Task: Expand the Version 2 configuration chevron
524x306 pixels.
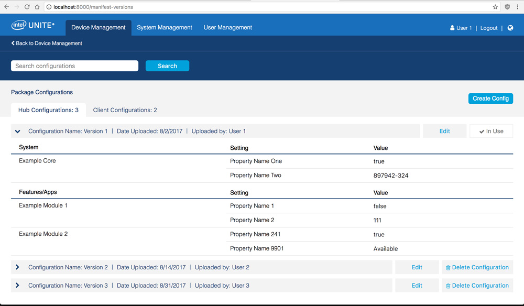Action: pos(17,267)
